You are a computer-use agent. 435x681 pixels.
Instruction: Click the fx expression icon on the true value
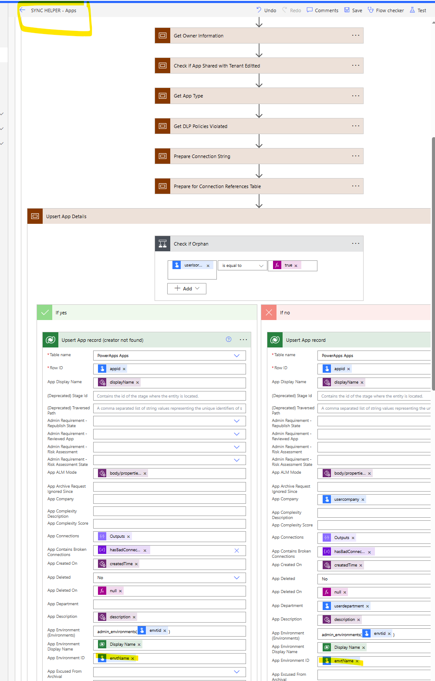277,265
